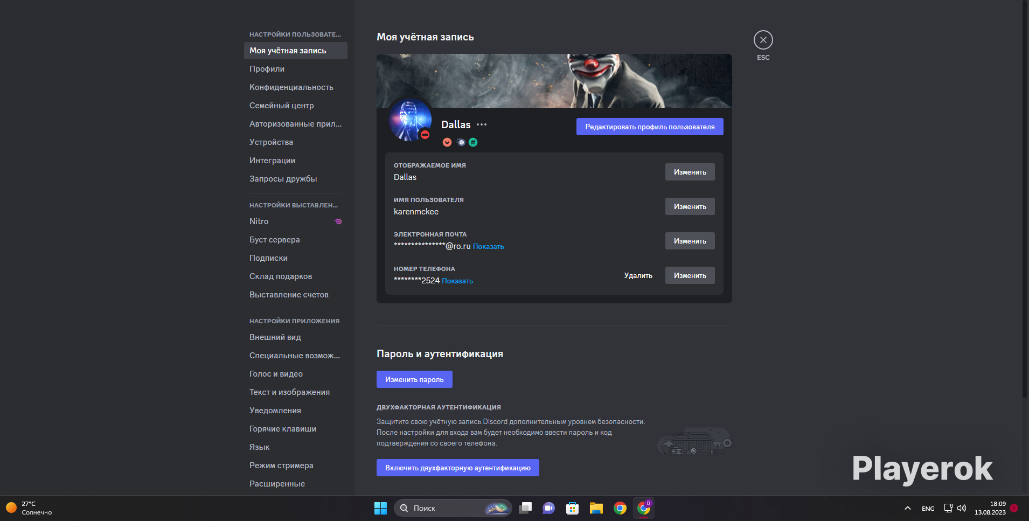
Task: Click the username text 'karenmckee'
Action: click(x=416, y=212)
